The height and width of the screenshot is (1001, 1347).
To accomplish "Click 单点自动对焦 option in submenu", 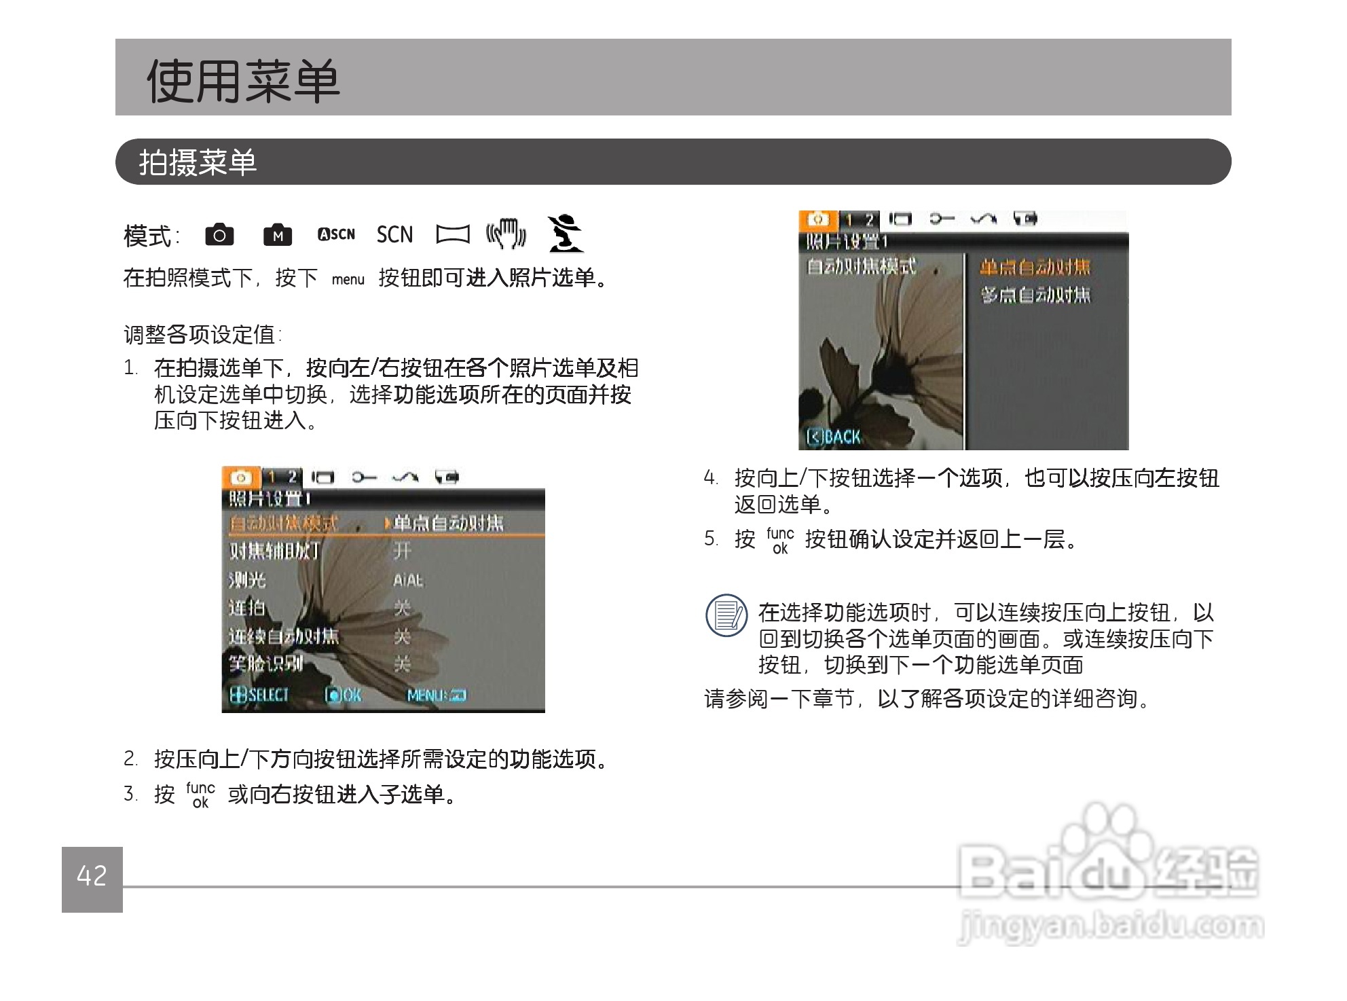I will point(1035,267).
